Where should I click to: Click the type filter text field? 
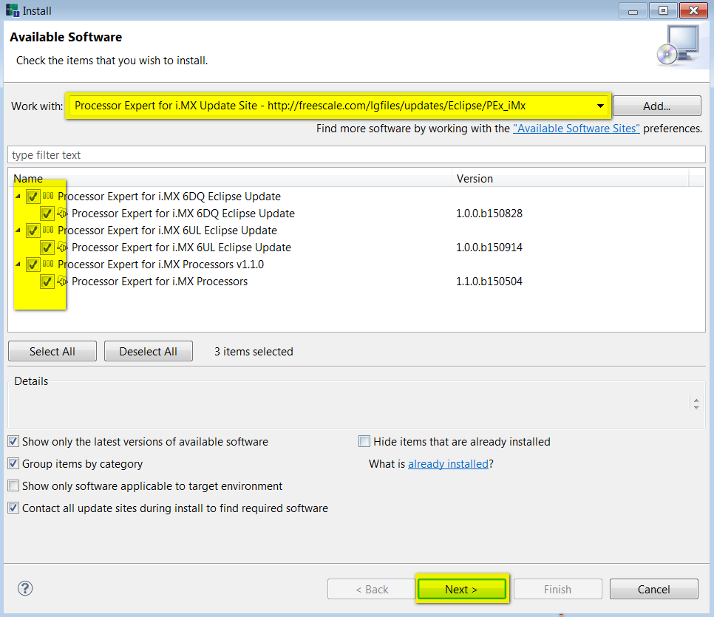point(356,155)
